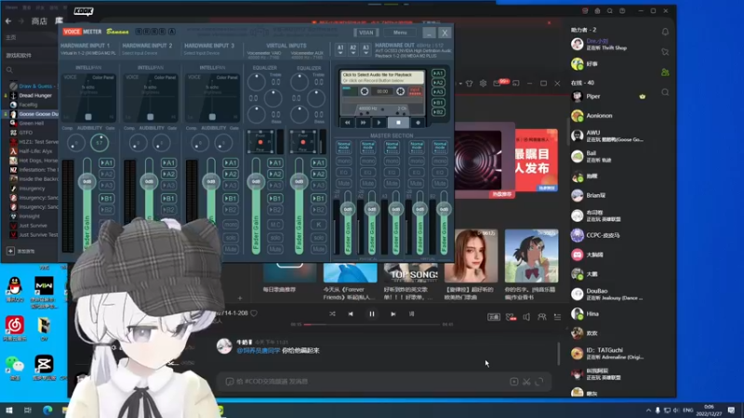
Task: Click the cassette record button in Voicemeeter
Action: [x=418, y=123]
